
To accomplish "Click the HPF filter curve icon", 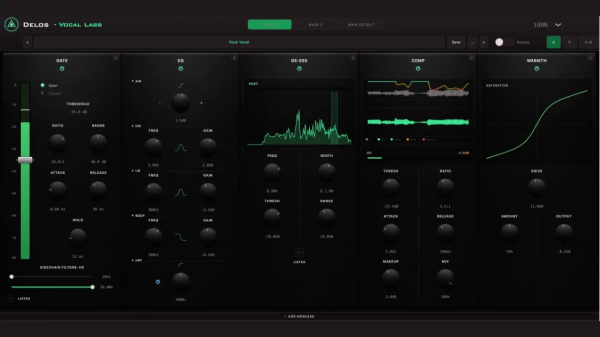I will coord(181,265).
